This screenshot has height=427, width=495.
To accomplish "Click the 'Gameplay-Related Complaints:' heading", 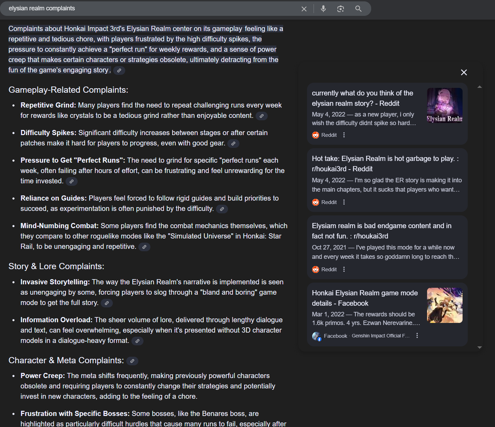I will (68, 90).
